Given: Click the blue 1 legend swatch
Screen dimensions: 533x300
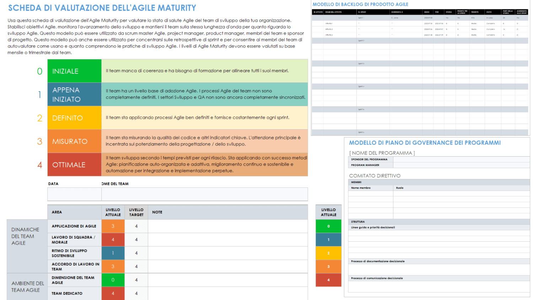Looking at the screenshot, I should coord(329,240).
